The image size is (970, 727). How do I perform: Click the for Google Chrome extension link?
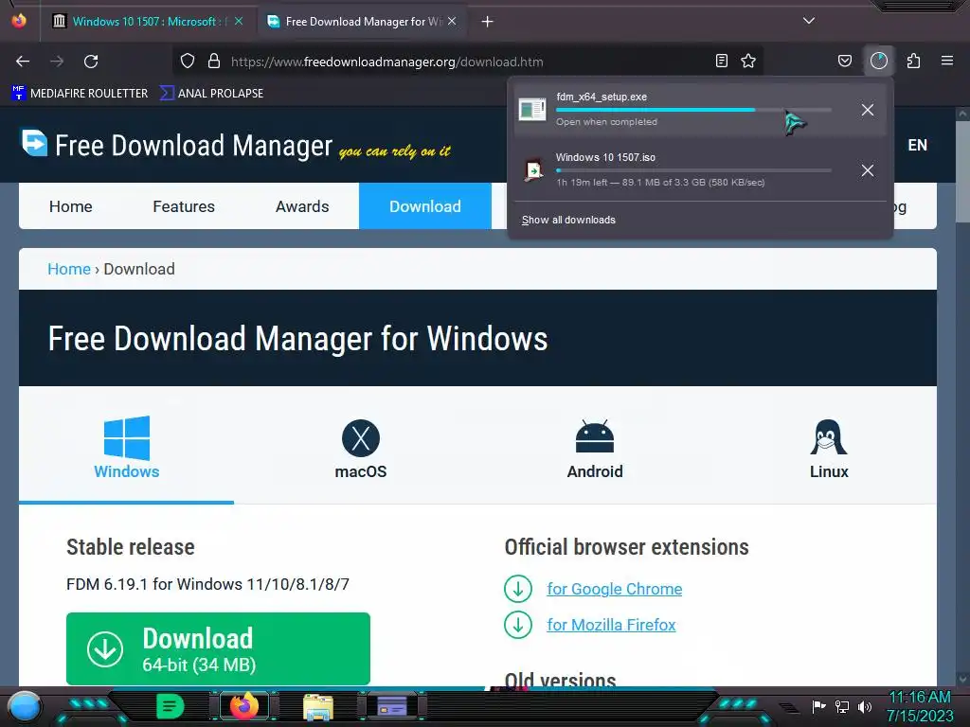tap(614, 589)
